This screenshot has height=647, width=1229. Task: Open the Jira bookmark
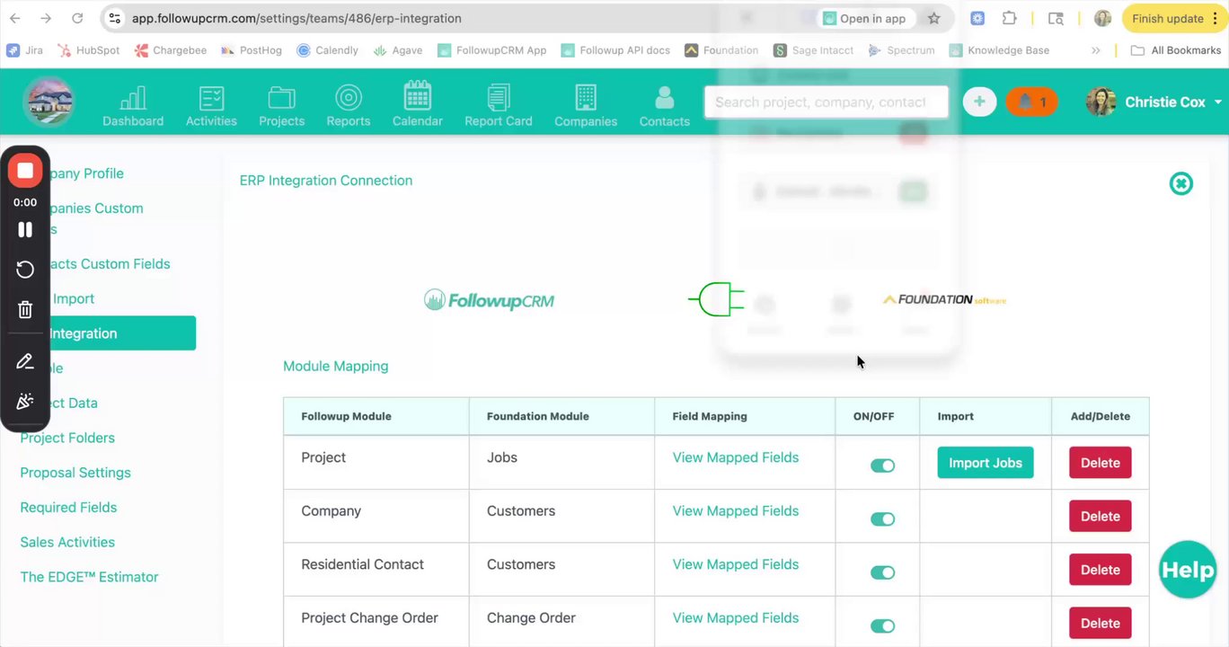click(24, 50)
